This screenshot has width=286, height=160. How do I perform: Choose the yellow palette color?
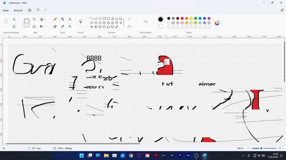(x=191, y=18)
